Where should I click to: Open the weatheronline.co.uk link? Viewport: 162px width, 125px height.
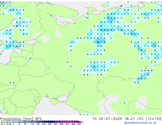(x=141, y=123)
